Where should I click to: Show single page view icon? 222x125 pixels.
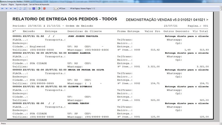click(x=20, y=9)
